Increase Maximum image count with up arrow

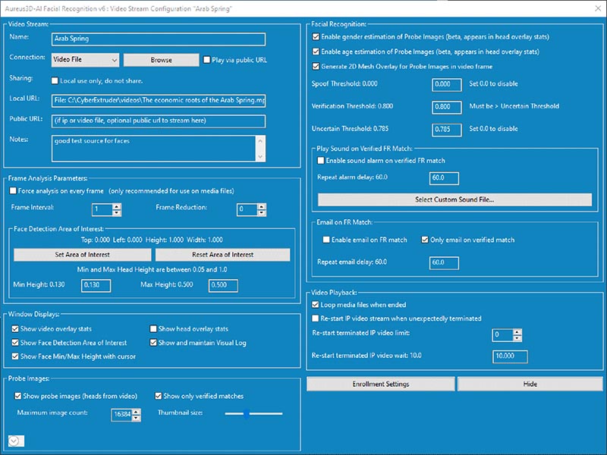tap(136, 411)
